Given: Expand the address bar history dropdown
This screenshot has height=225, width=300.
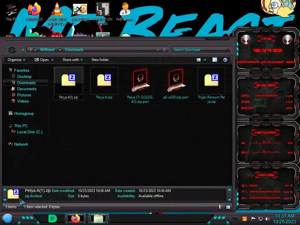Looking at the screenshot, I should 158,50.
